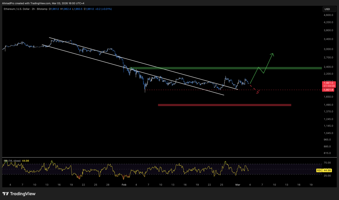Screen dimensions: 339x200
Task: Click the yellow RSI badge on the axis
Action: coord(319,170)
